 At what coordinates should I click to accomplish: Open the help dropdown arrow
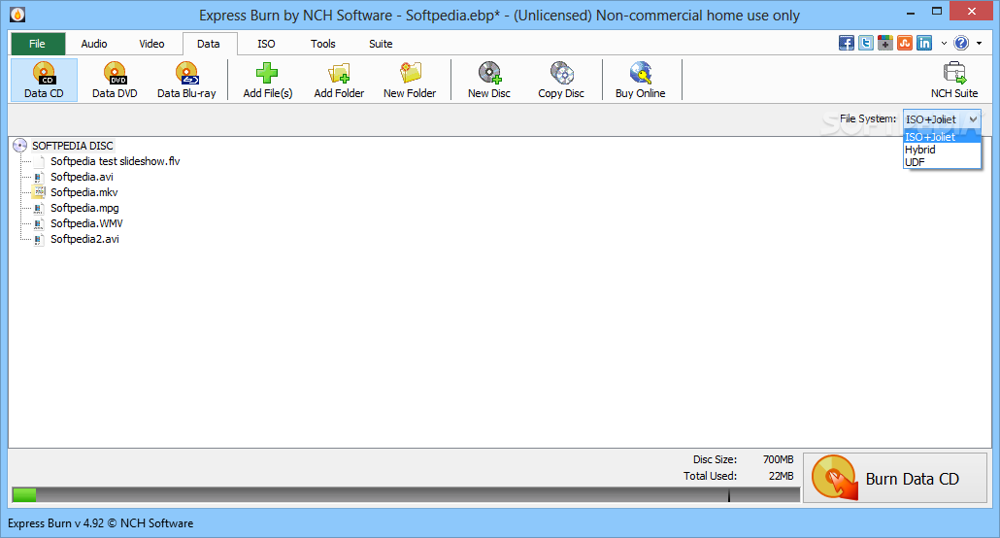coord(979,44)
